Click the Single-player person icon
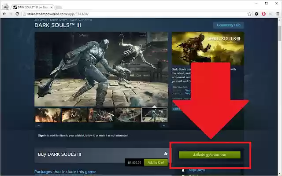Screen dimensions: 282x176 coord(183,170)
